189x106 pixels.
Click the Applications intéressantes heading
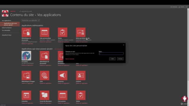point(32,26)
